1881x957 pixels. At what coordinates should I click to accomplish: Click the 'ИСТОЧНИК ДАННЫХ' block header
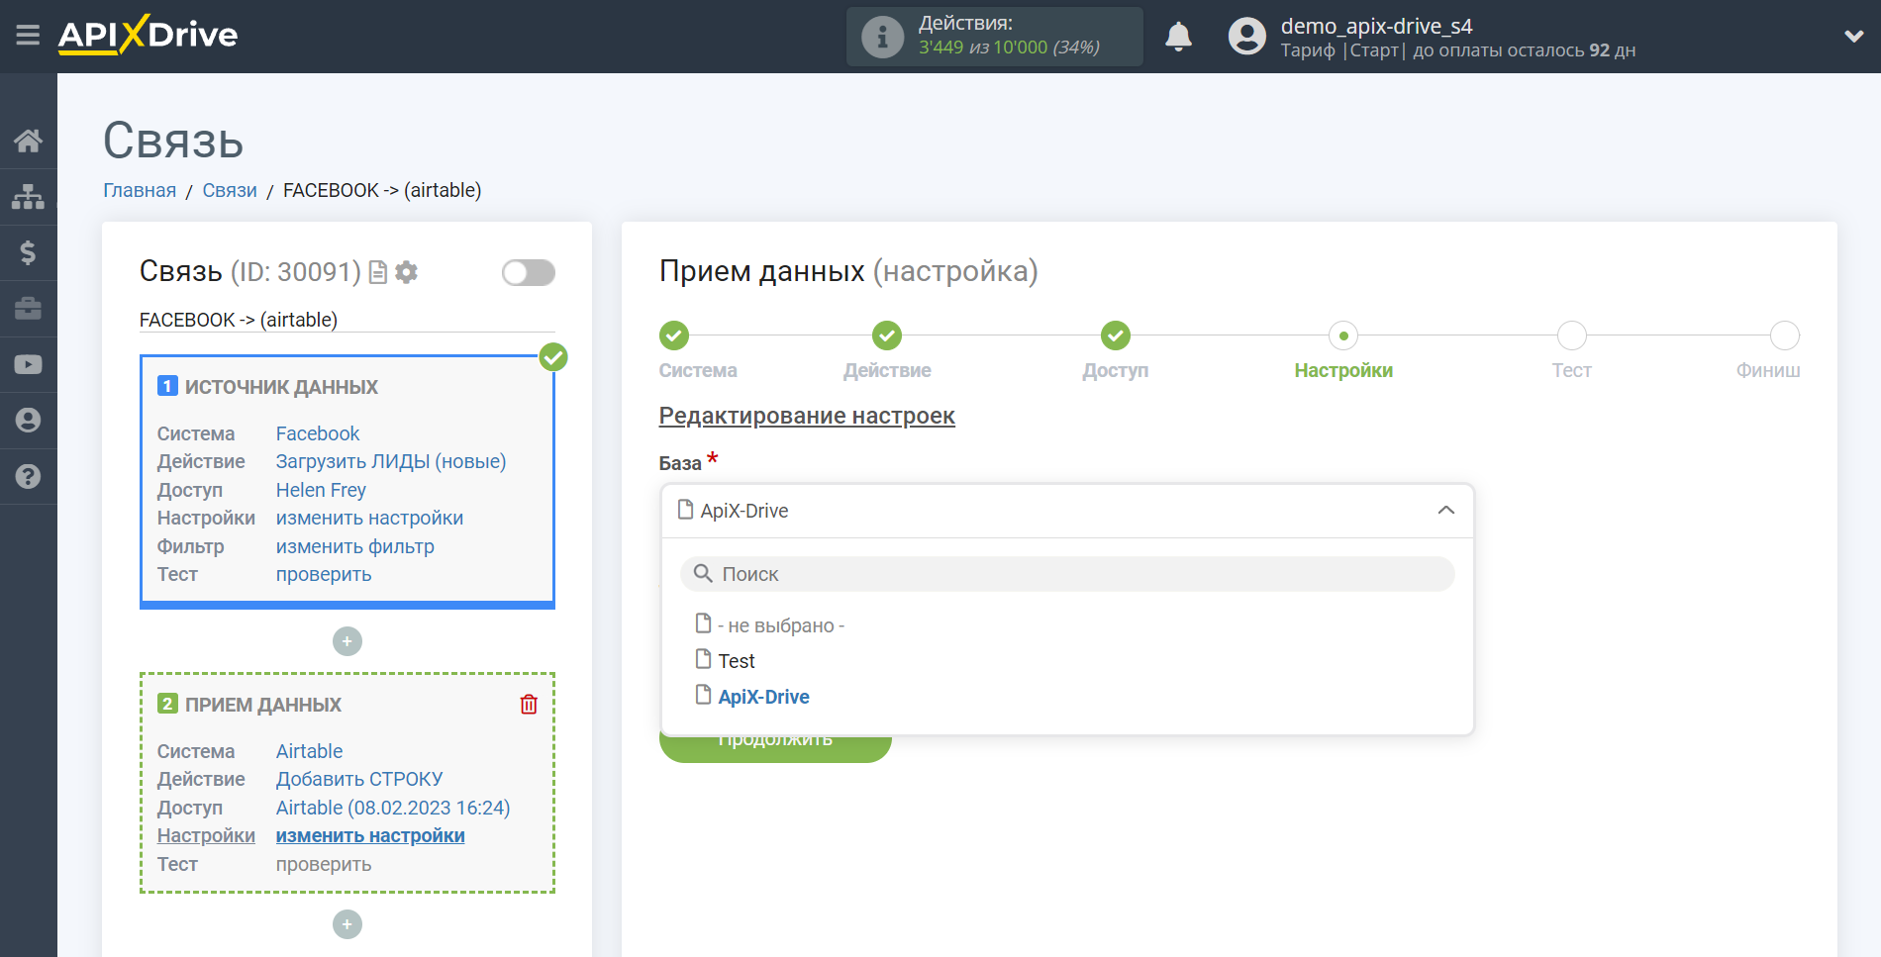click(x=281, y=387)
